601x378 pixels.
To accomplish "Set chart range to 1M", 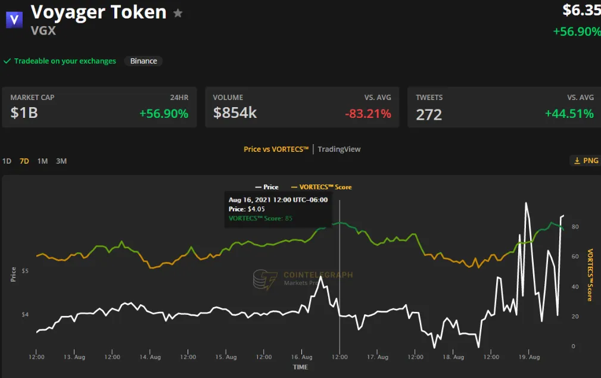I will click(42, 161).
